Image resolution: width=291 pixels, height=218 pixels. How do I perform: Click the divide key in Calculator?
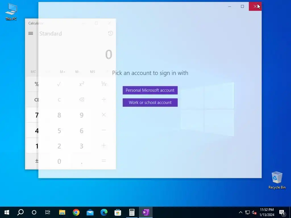pos(104,100)
